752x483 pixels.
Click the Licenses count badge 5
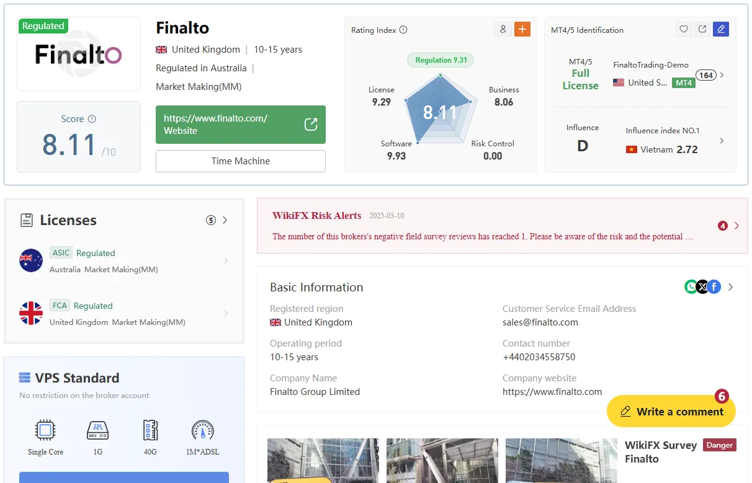211,220
